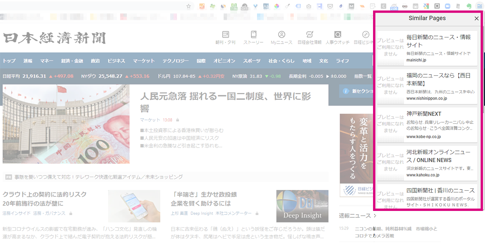Open the orange chart extension icon
The width and height of the screenshot is (485, 246).
201,6
